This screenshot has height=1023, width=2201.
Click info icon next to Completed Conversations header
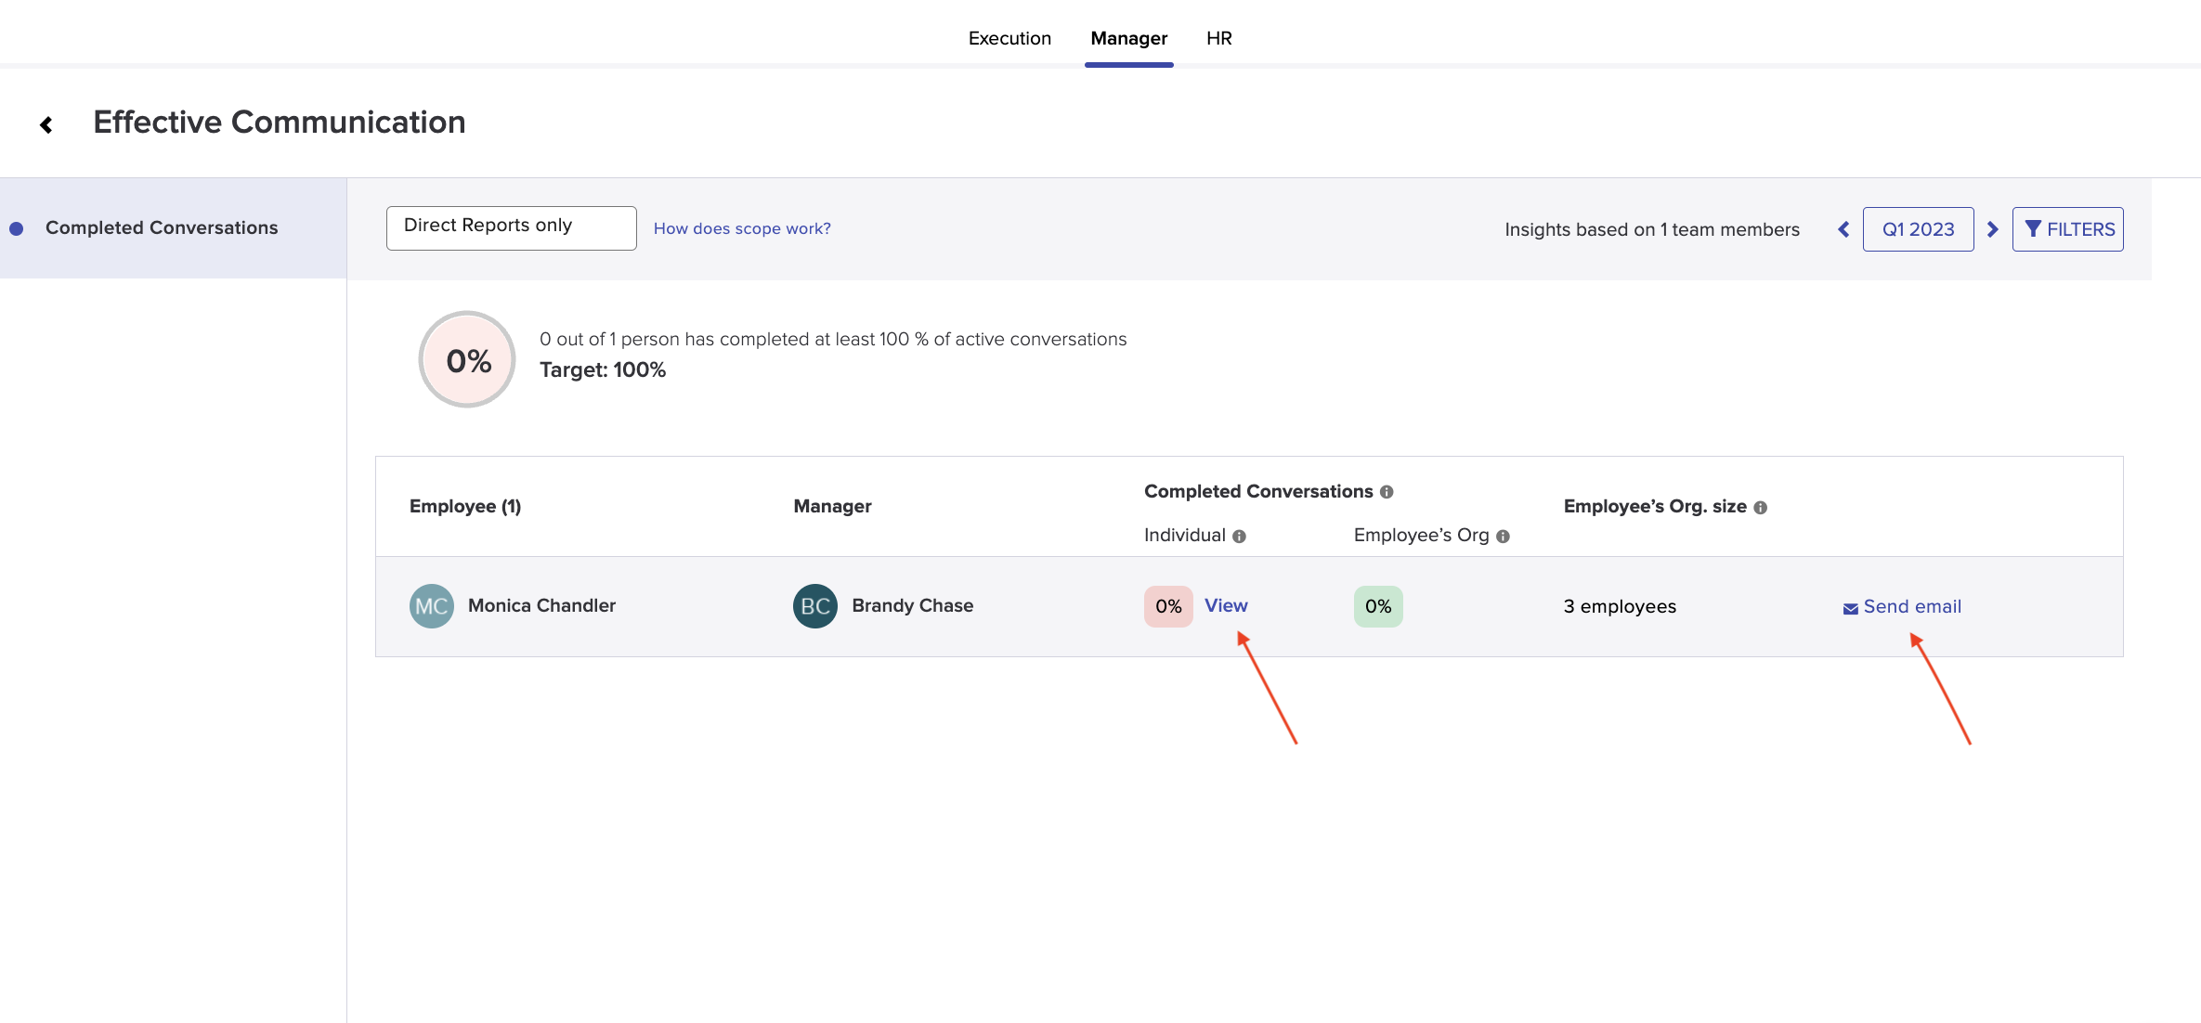pyautogui.click(x=1387, y=492)
